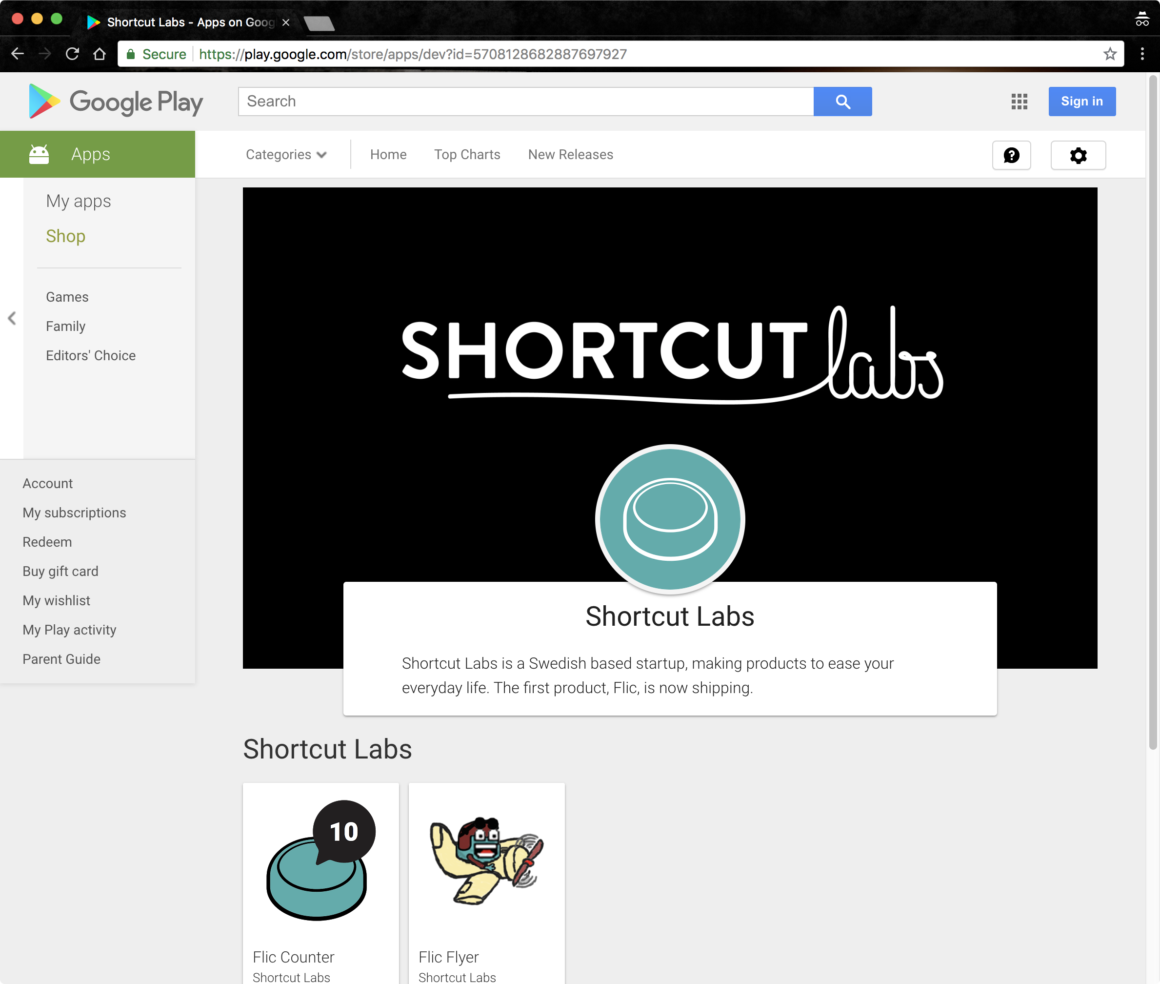1160x984 pixels.
Task: Click the Shortcut Labs section heading
Action: click(327, 749)
